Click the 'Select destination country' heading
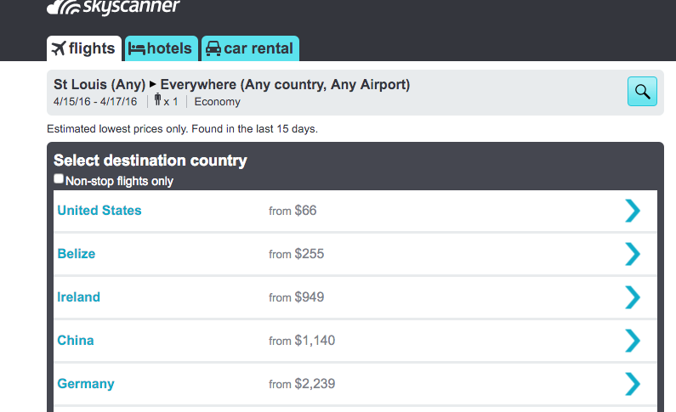This screenshot has width=676, height=412. tap(150, 161)
